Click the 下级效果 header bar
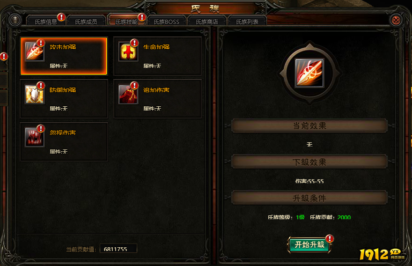The image size is (412, 266). [309, 162]
